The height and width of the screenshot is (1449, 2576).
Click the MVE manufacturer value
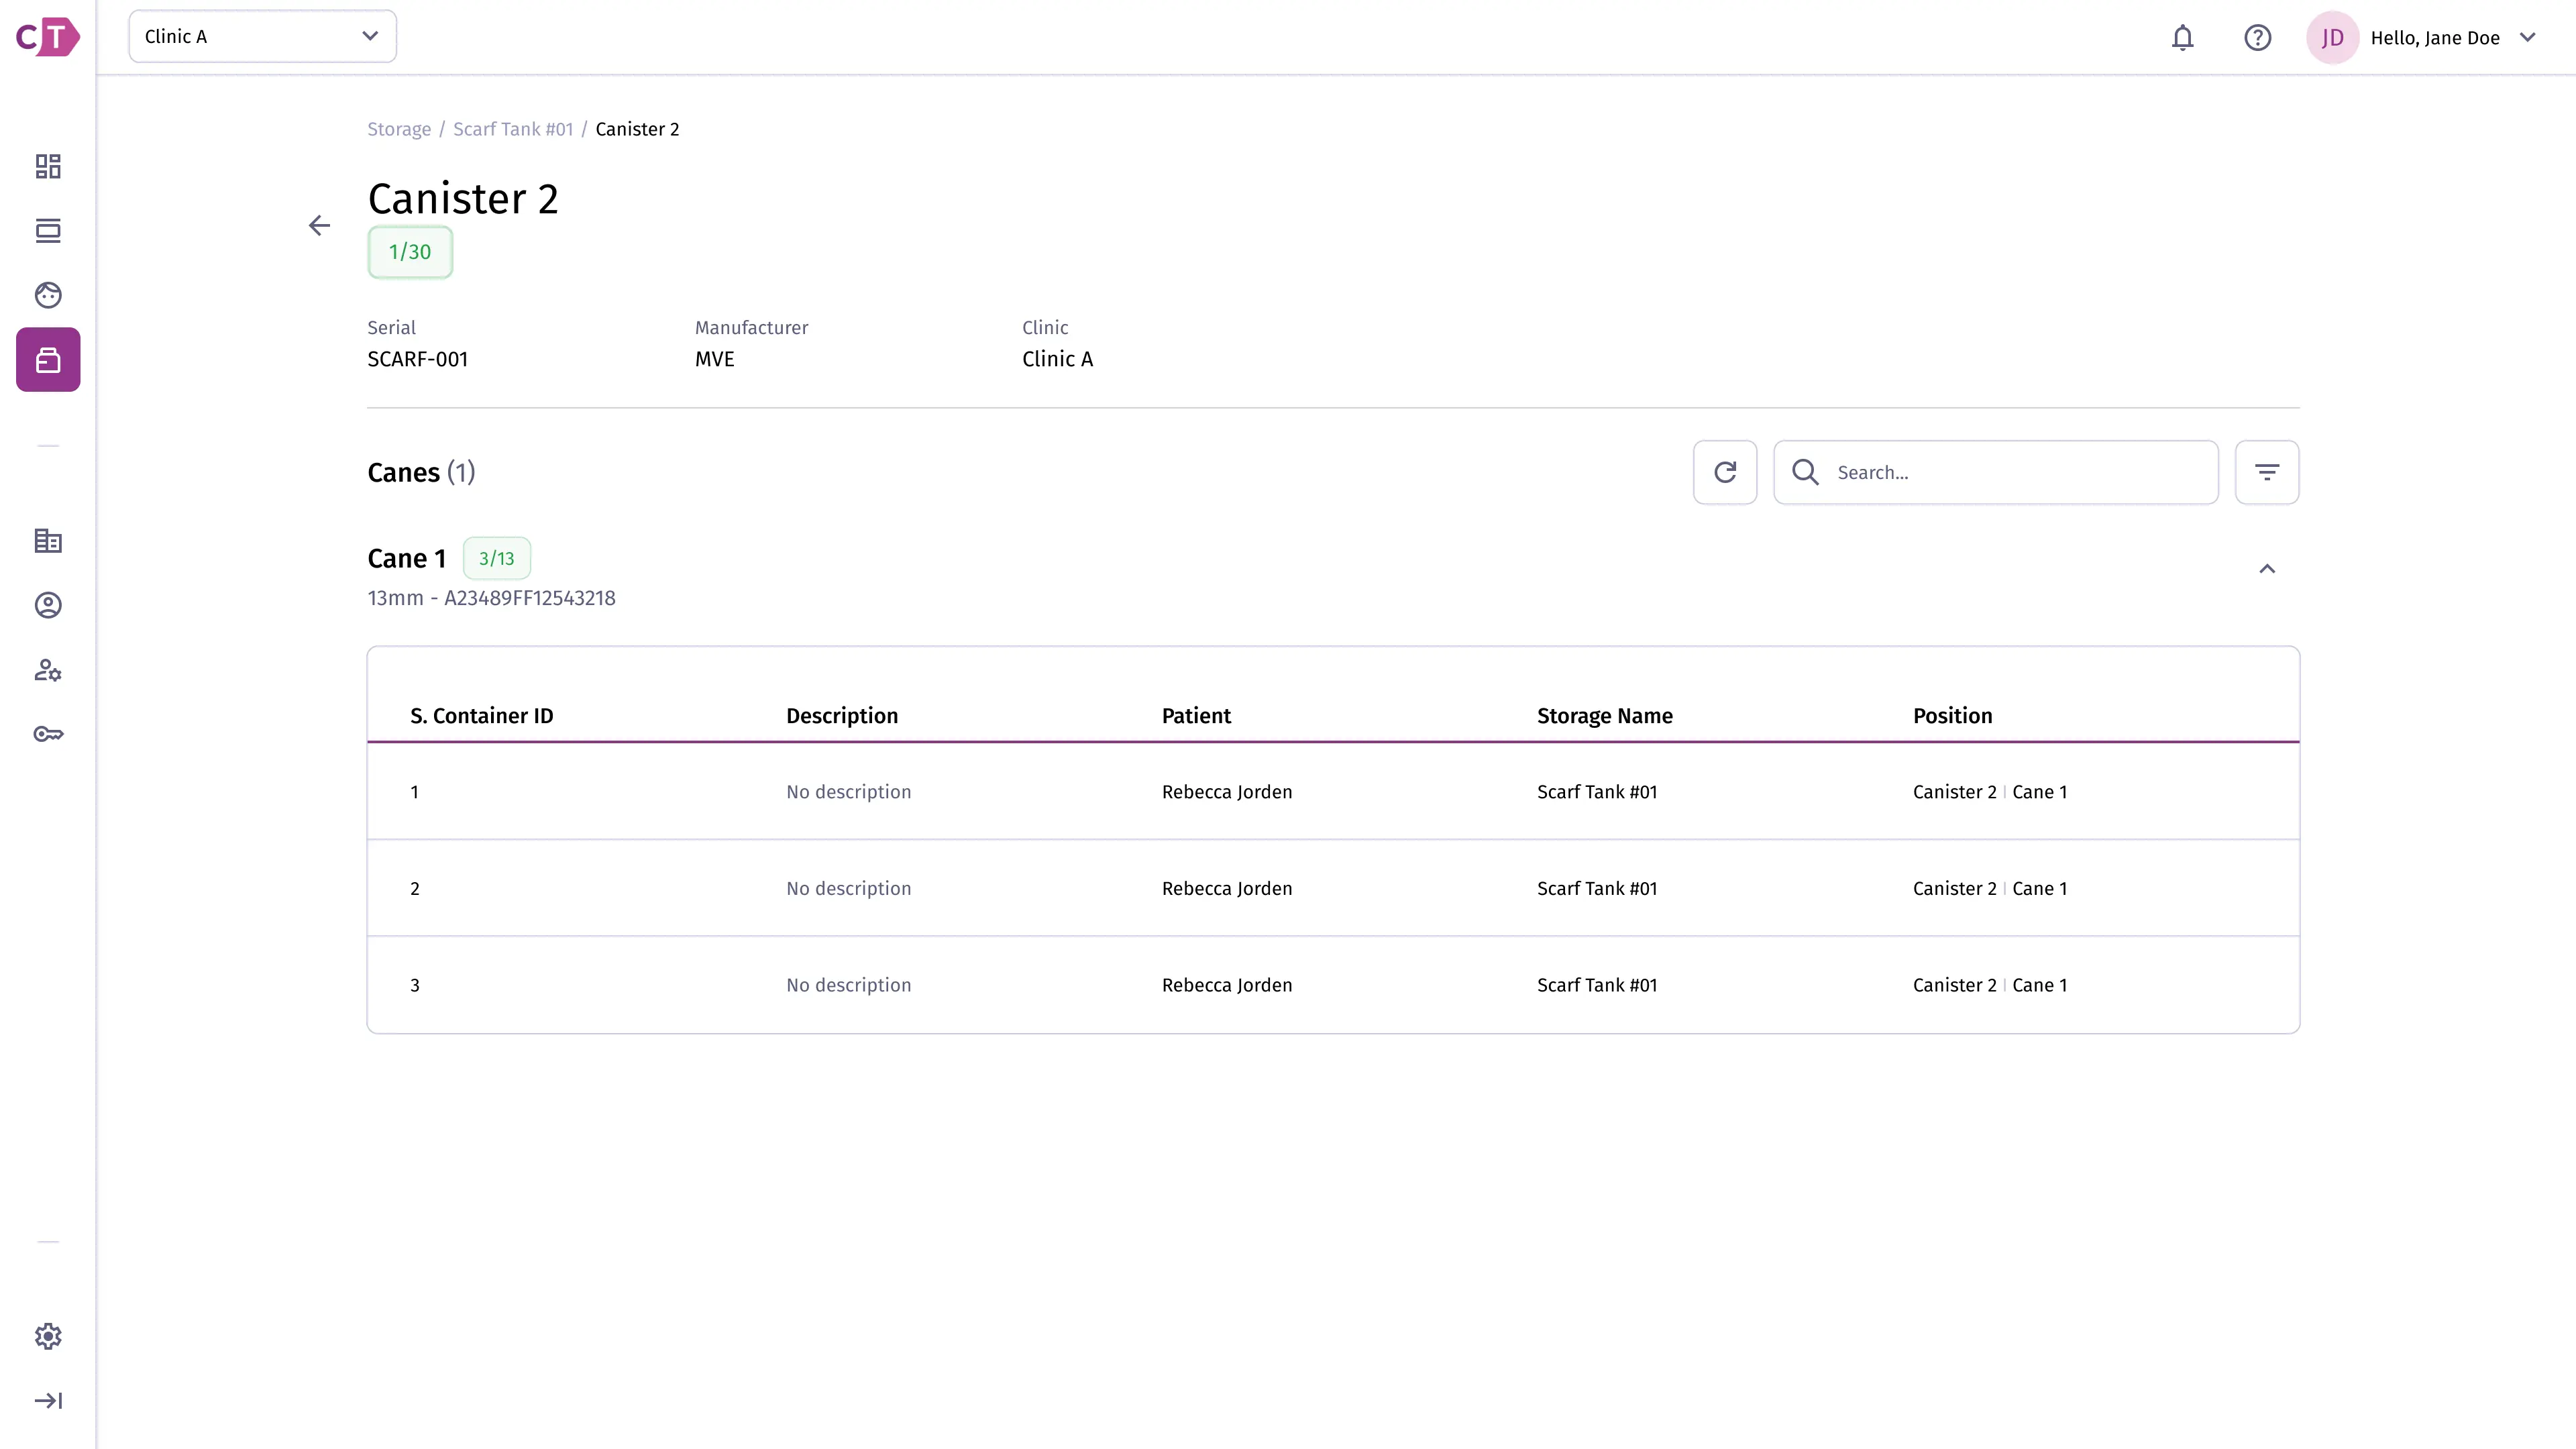coord(714,359)
